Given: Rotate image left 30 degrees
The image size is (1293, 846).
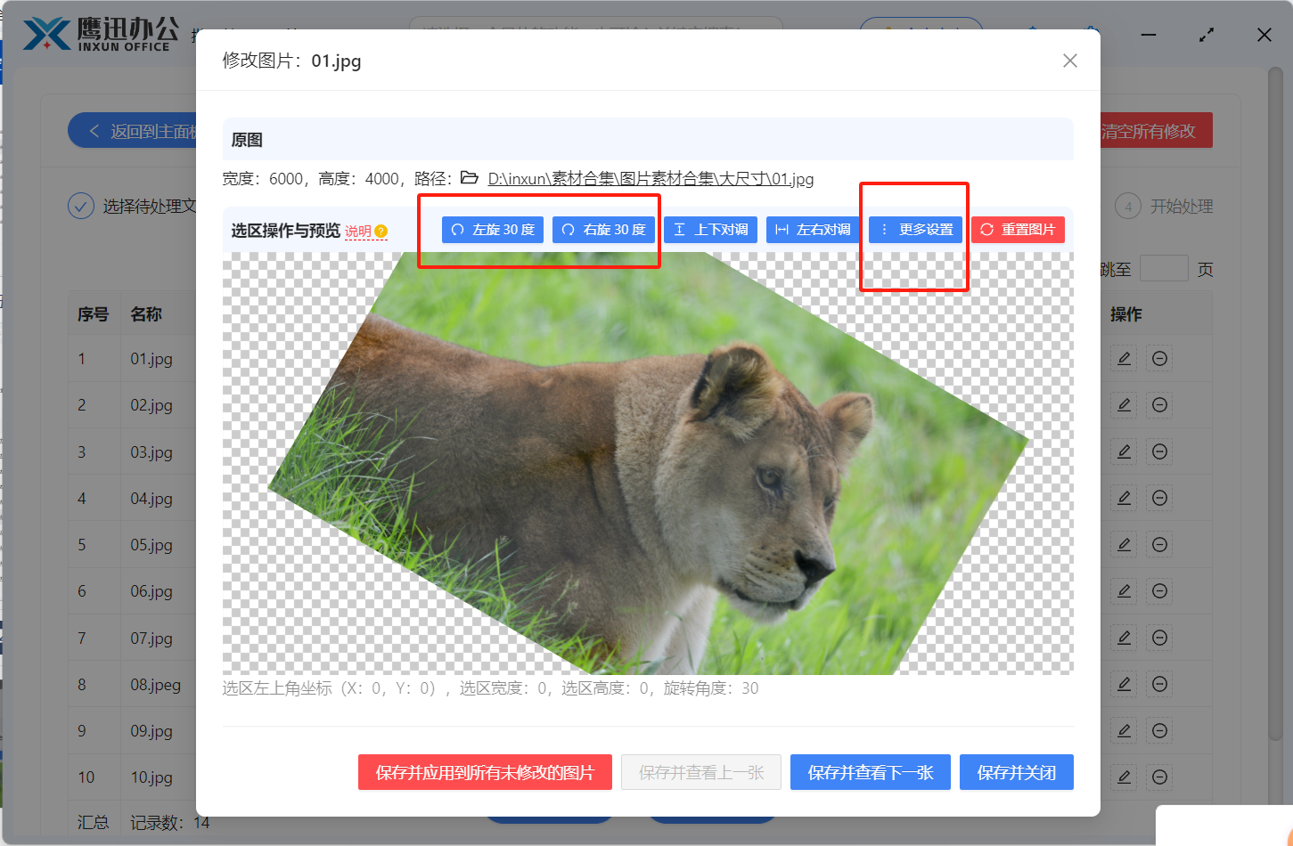Looking at the screenshot, I should click(493, 230).
